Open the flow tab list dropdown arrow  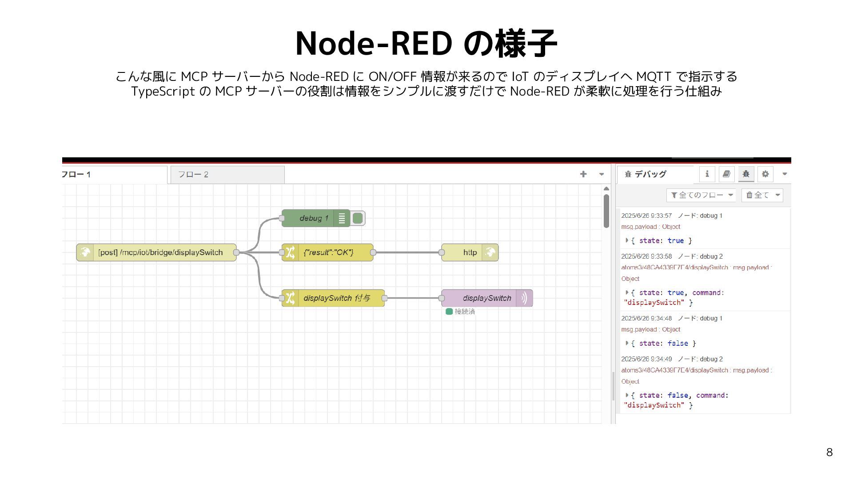coord(602,174)
